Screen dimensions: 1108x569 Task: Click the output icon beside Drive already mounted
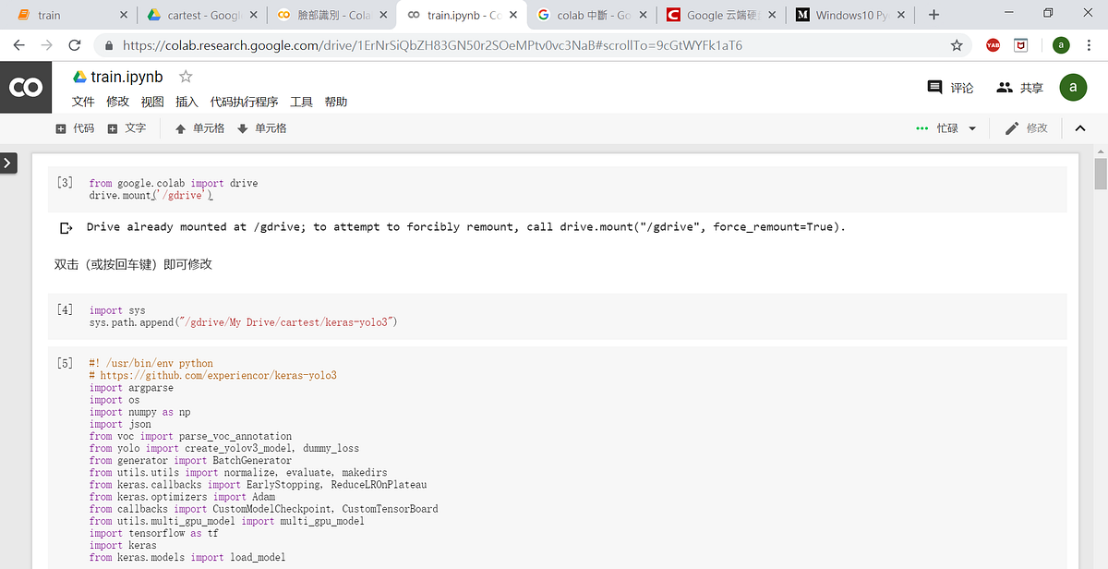coord(66,227)
